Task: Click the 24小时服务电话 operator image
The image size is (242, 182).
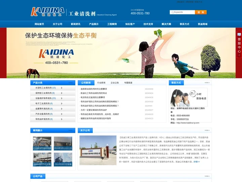Action: (x=189, y=97)
